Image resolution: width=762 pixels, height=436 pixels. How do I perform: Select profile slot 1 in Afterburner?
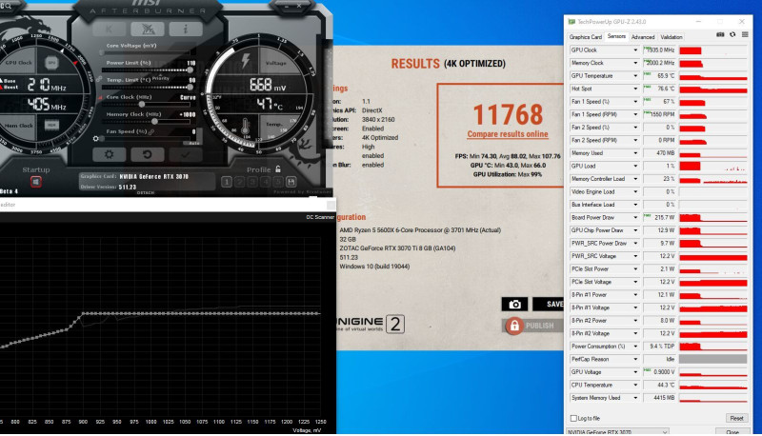pos(227,182)
